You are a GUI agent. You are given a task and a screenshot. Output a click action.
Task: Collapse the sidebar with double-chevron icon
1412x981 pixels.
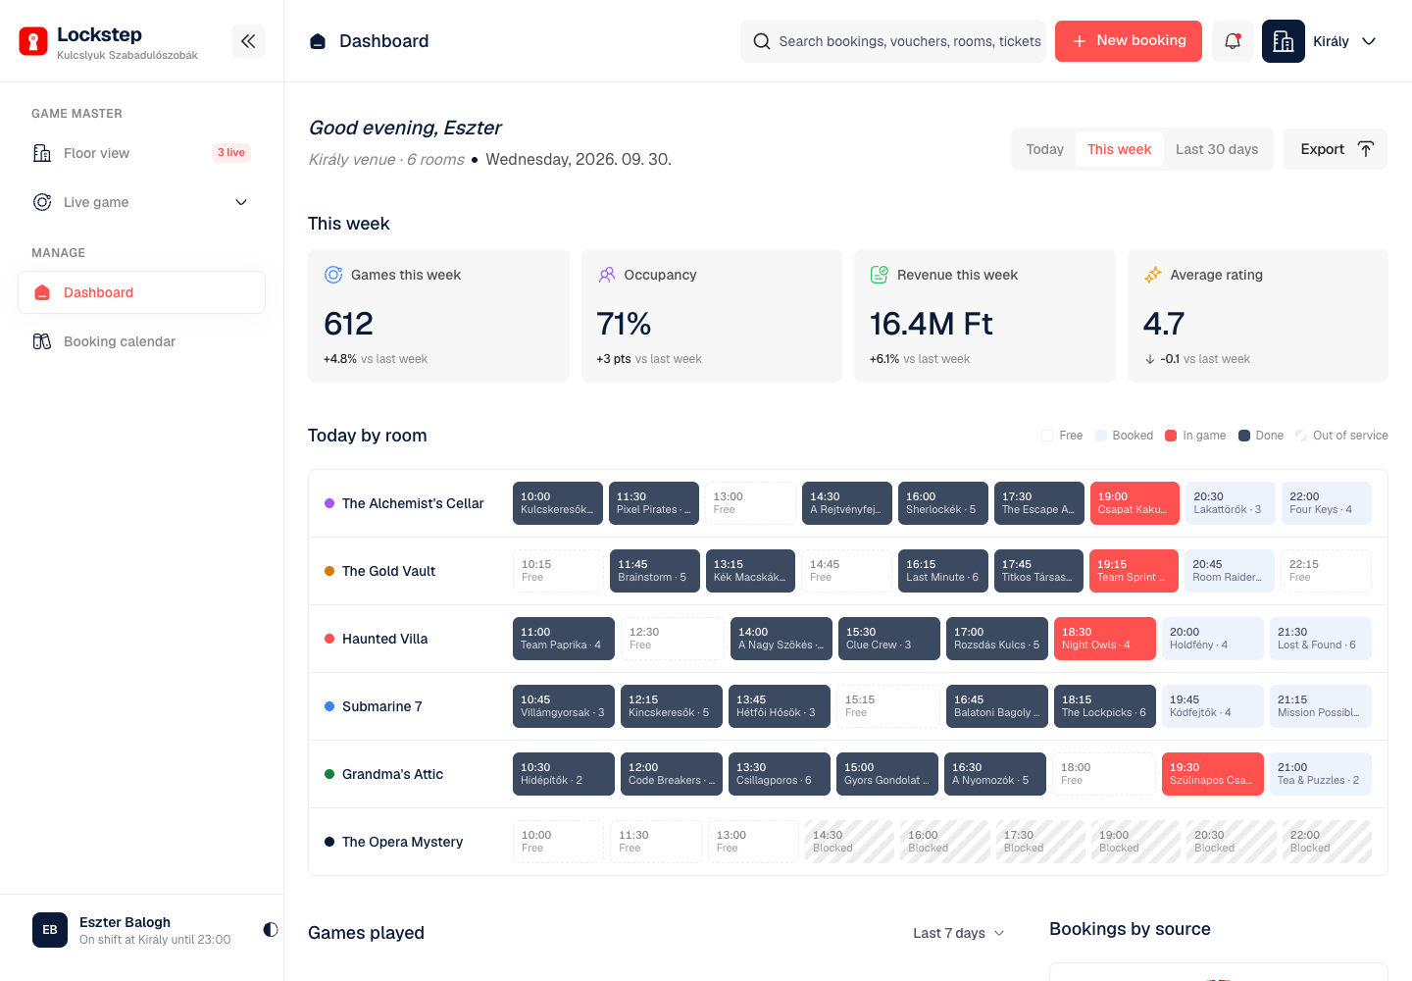248,41
